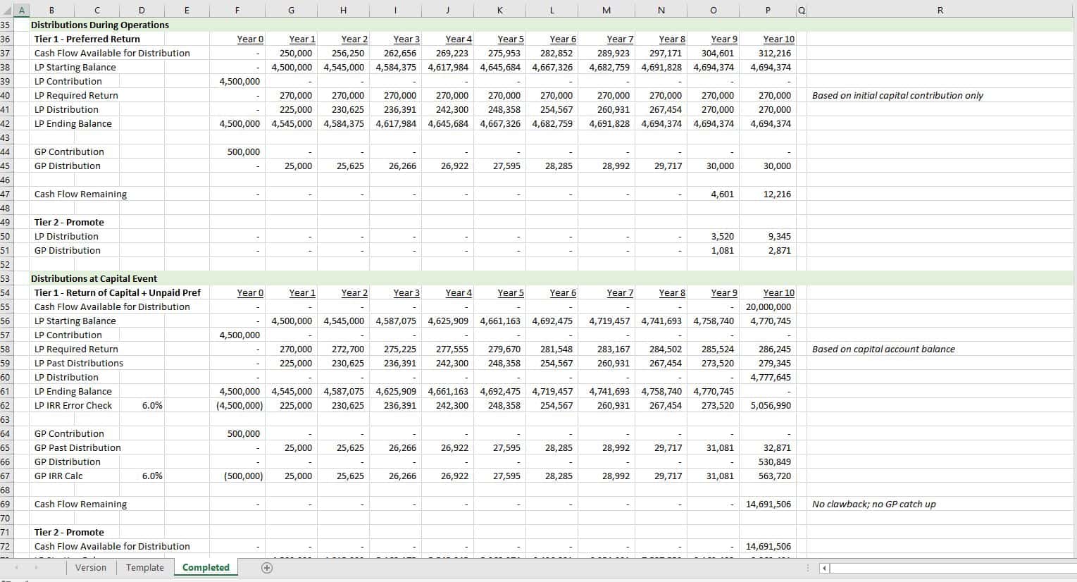Click the LP IRR Error Check 6.0% cell
The width and height of the screenshot is (1077, 582).
[x=152, y=405]
